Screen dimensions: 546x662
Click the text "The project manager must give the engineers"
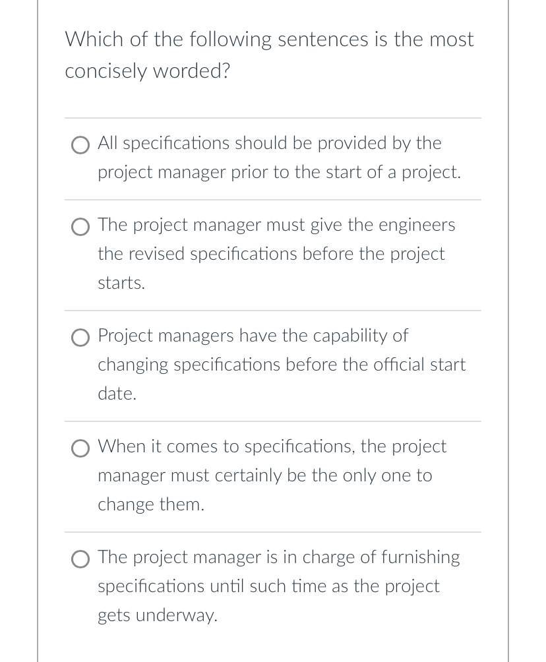tap(276, 225)
